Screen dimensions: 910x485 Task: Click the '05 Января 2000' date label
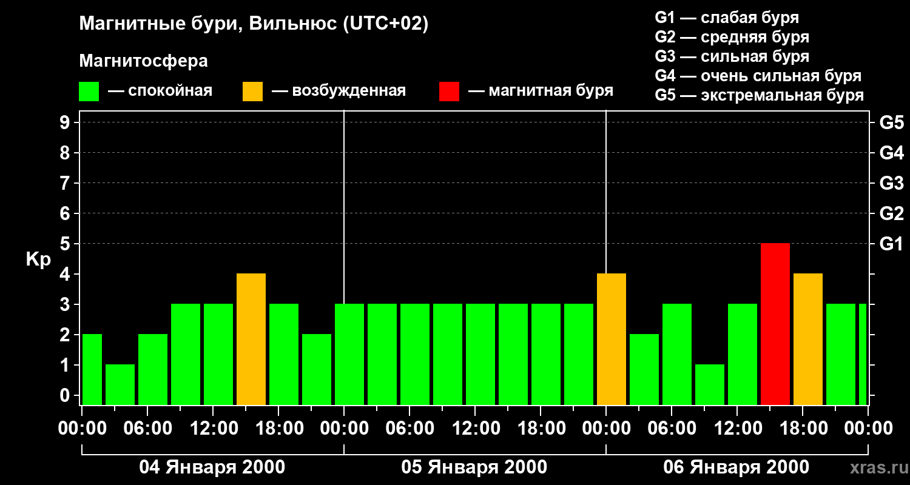point(474,467)
